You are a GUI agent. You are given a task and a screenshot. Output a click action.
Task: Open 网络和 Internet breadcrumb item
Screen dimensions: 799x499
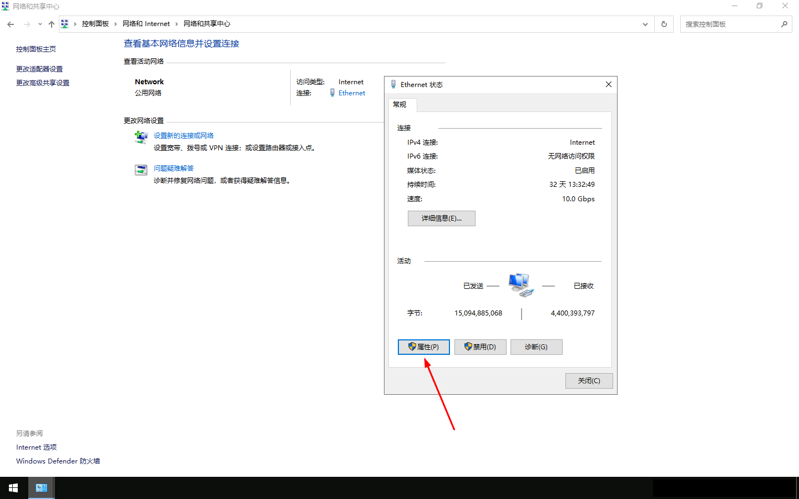pos(146,24)
